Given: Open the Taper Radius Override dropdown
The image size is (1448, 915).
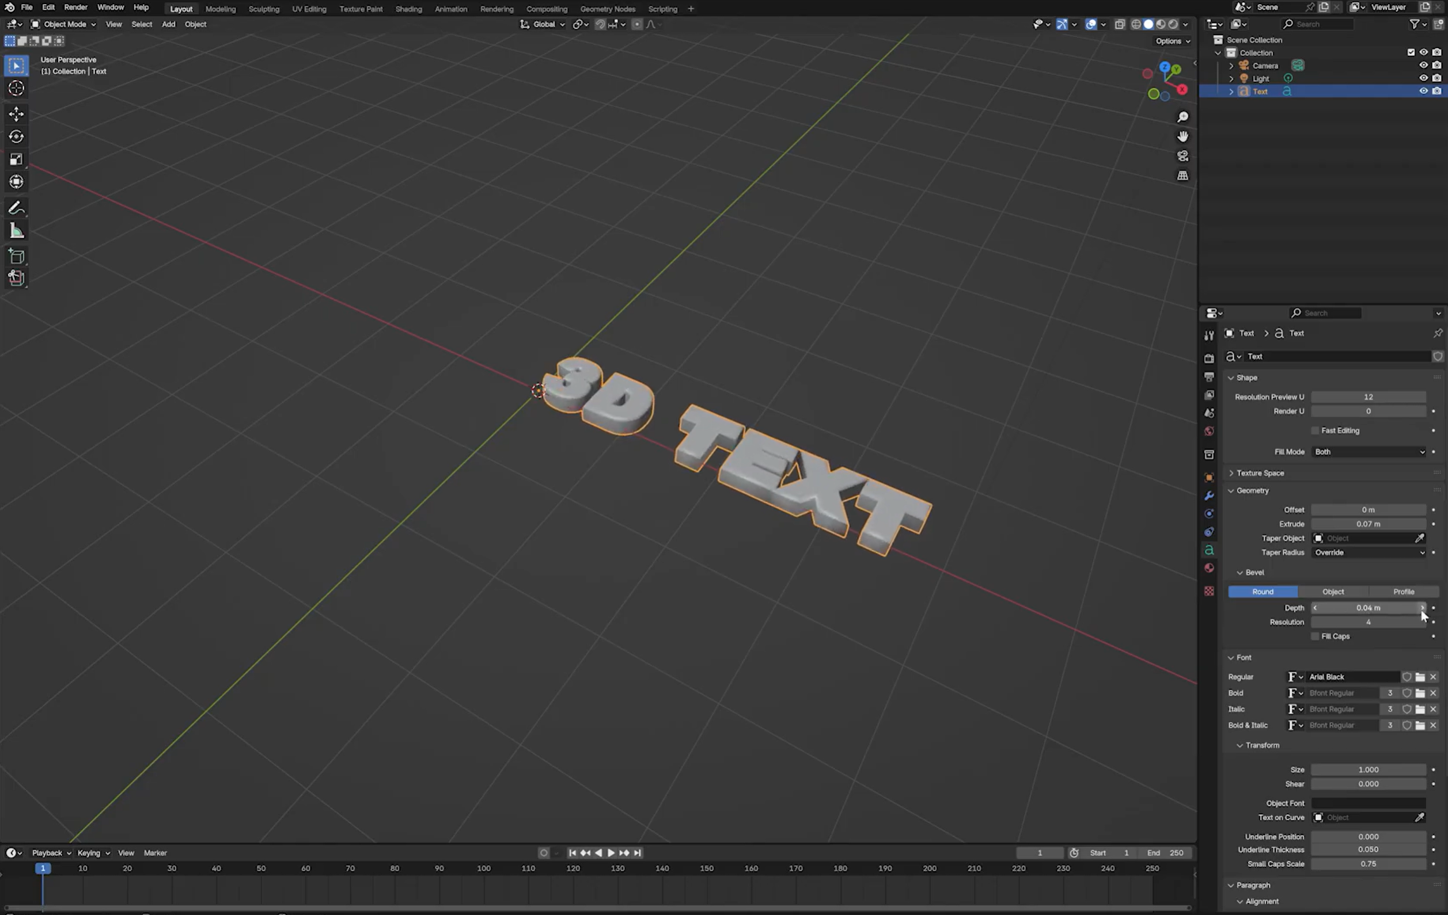Looking at the screenshot, I should (x=1369, y=552).
